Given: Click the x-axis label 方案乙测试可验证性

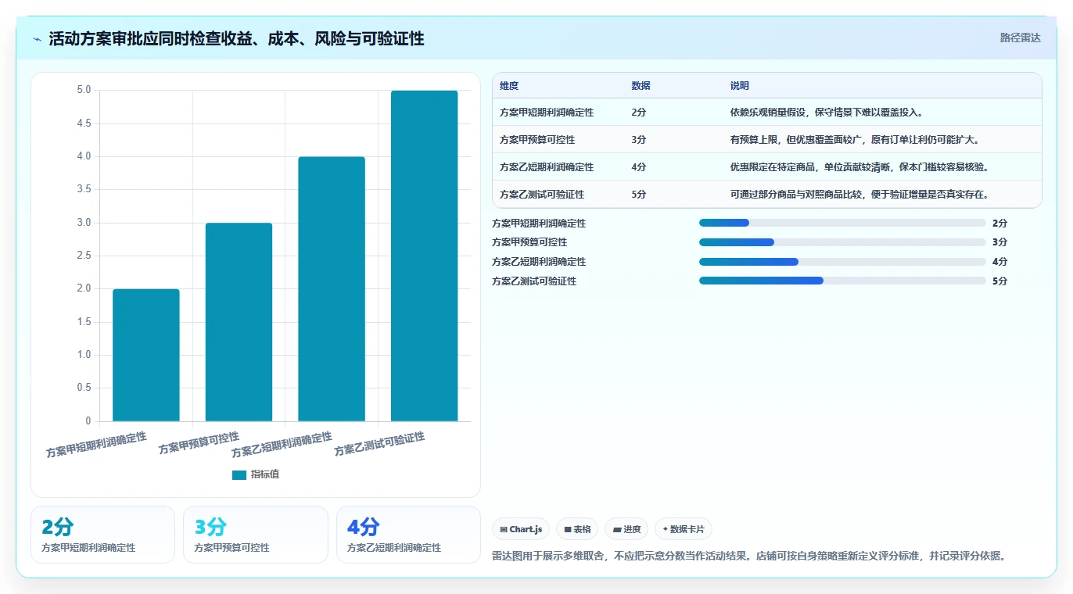Looking at the screenshot, I should tap(379, 444).
